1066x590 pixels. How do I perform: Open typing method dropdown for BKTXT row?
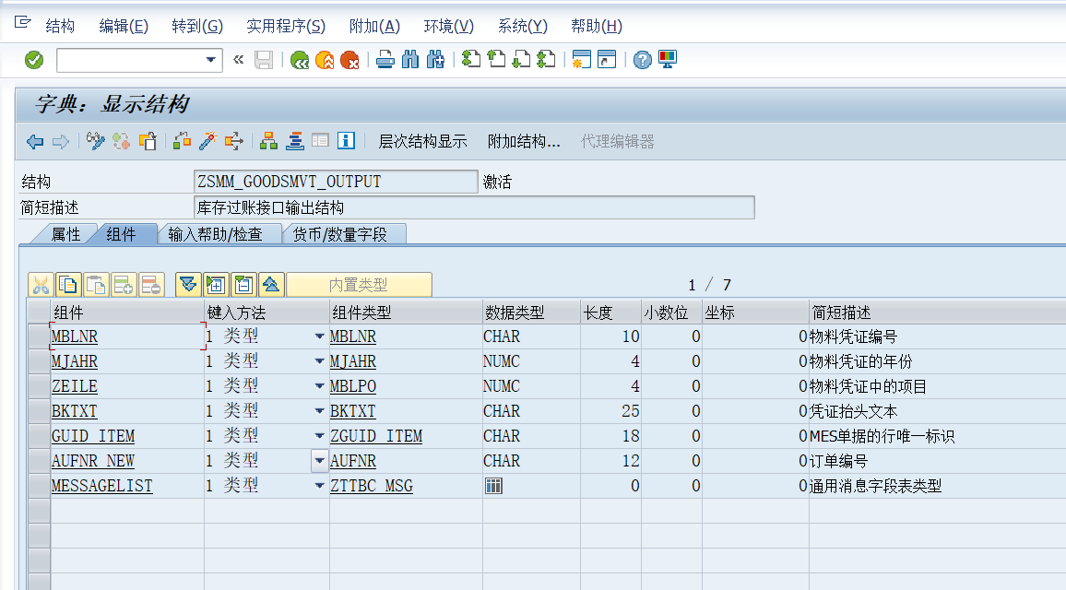[x=320, y=411]
